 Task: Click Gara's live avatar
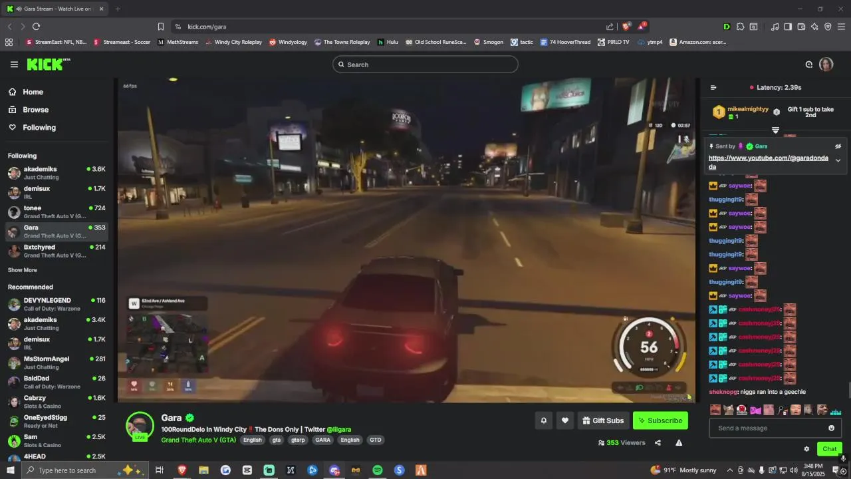point(140,426)
